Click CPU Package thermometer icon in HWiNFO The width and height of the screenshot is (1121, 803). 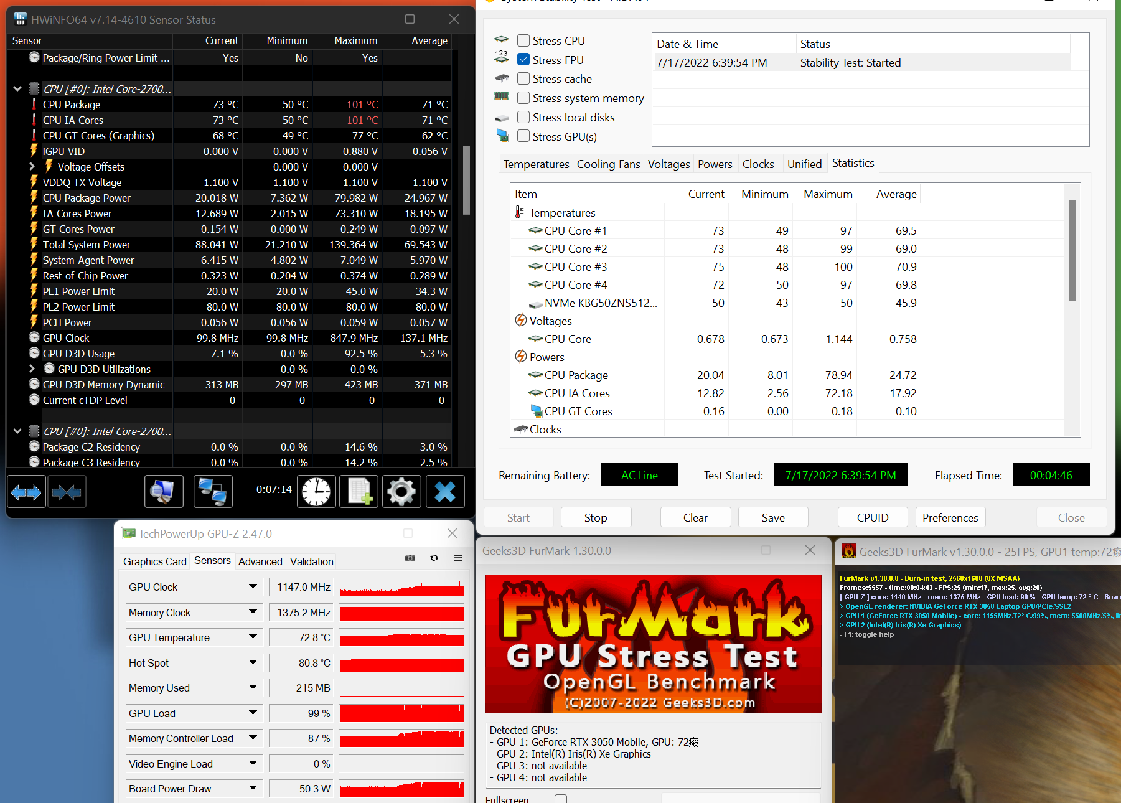pyautogui.click(x=34, y=104)
